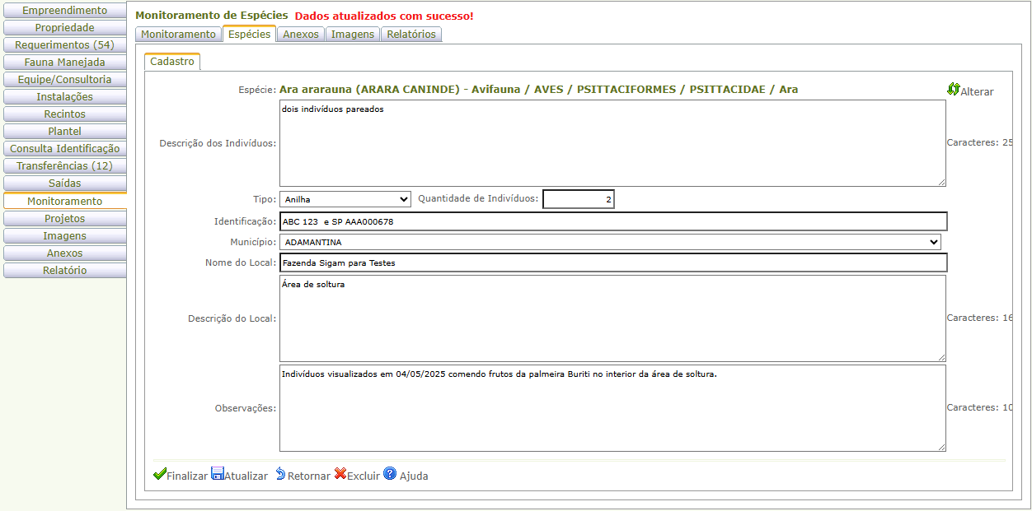The width and height of the screenshot is (1032, 511).
Task: Open the Tipo dropdown showing Anilha
Action: [345, 199]
